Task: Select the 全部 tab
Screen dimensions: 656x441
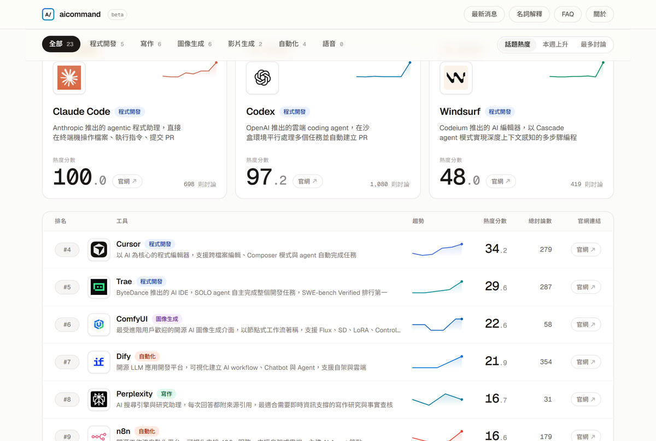Action: click(x=61, y=44)
